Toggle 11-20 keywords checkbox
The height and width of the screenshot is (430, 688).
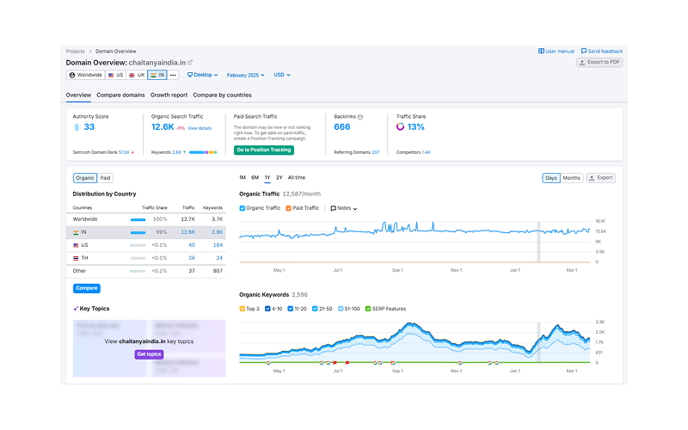[290, 309]
